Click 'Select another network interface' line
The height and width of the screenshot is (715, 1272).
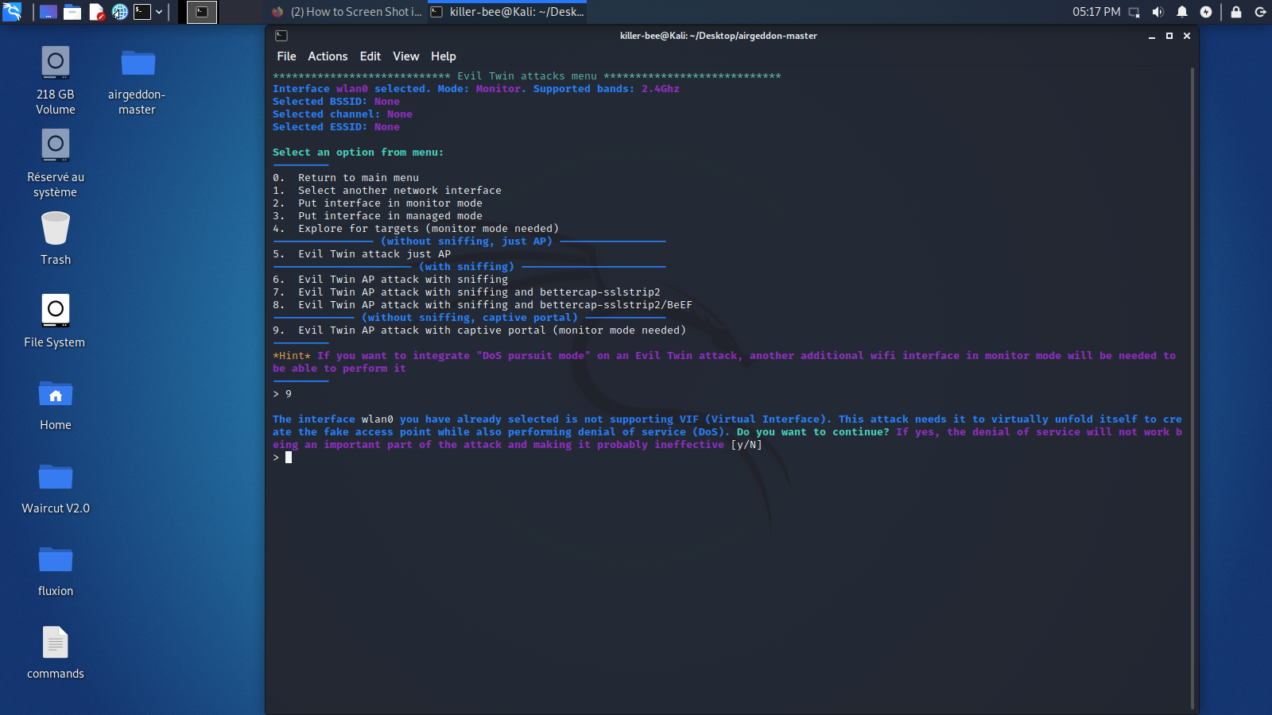(x=387, y=191)
